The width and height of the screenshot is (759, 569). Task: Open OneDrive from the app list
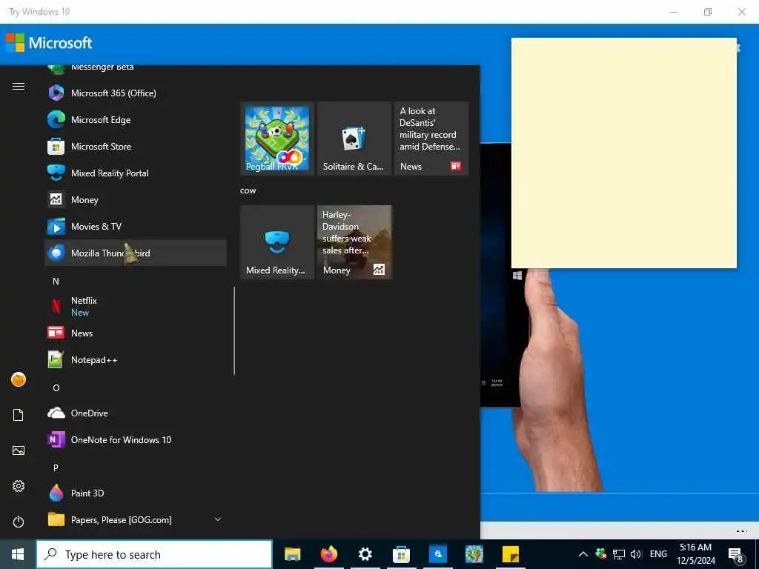tap(136, 413)
